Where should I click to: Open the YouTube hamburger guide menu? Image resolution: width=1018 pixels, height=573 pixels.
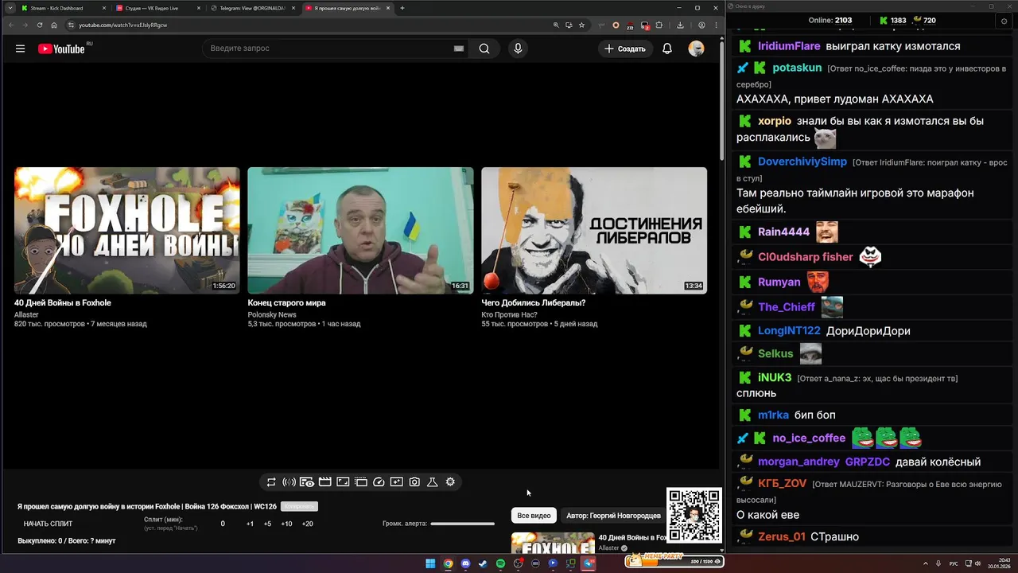20,49
